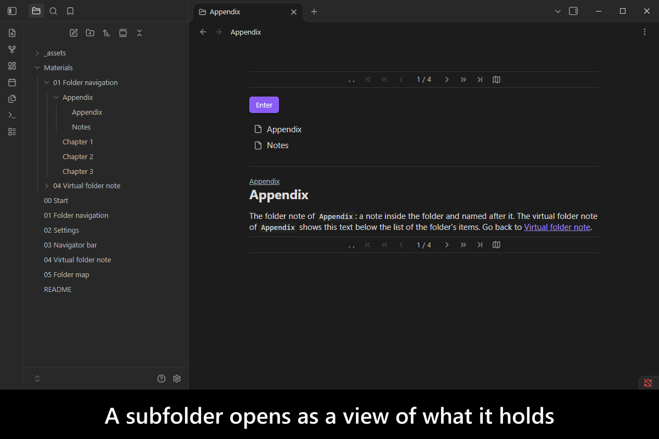This screenshot has height=439, width=659.
Task: Open the tab list dropdown arrow
Action: (x=558, y=11)
